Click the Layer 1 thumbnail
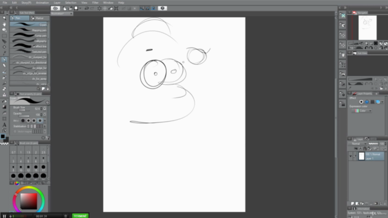This screenshot has width=388, height=218. (361, 156)
